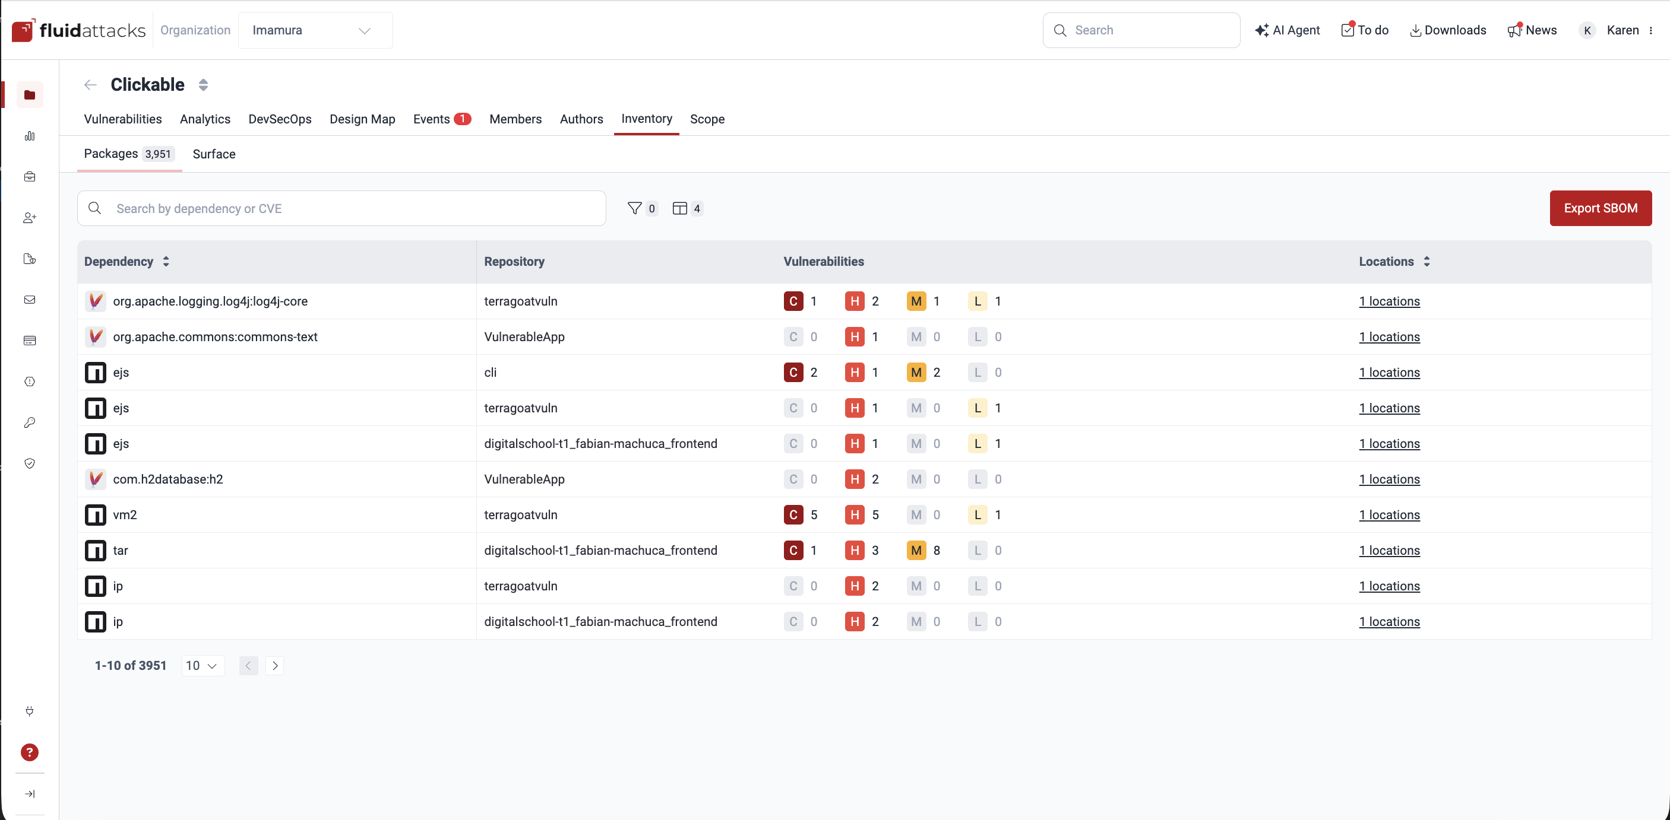Open the Imamura organization dropdown

(315, 30)
